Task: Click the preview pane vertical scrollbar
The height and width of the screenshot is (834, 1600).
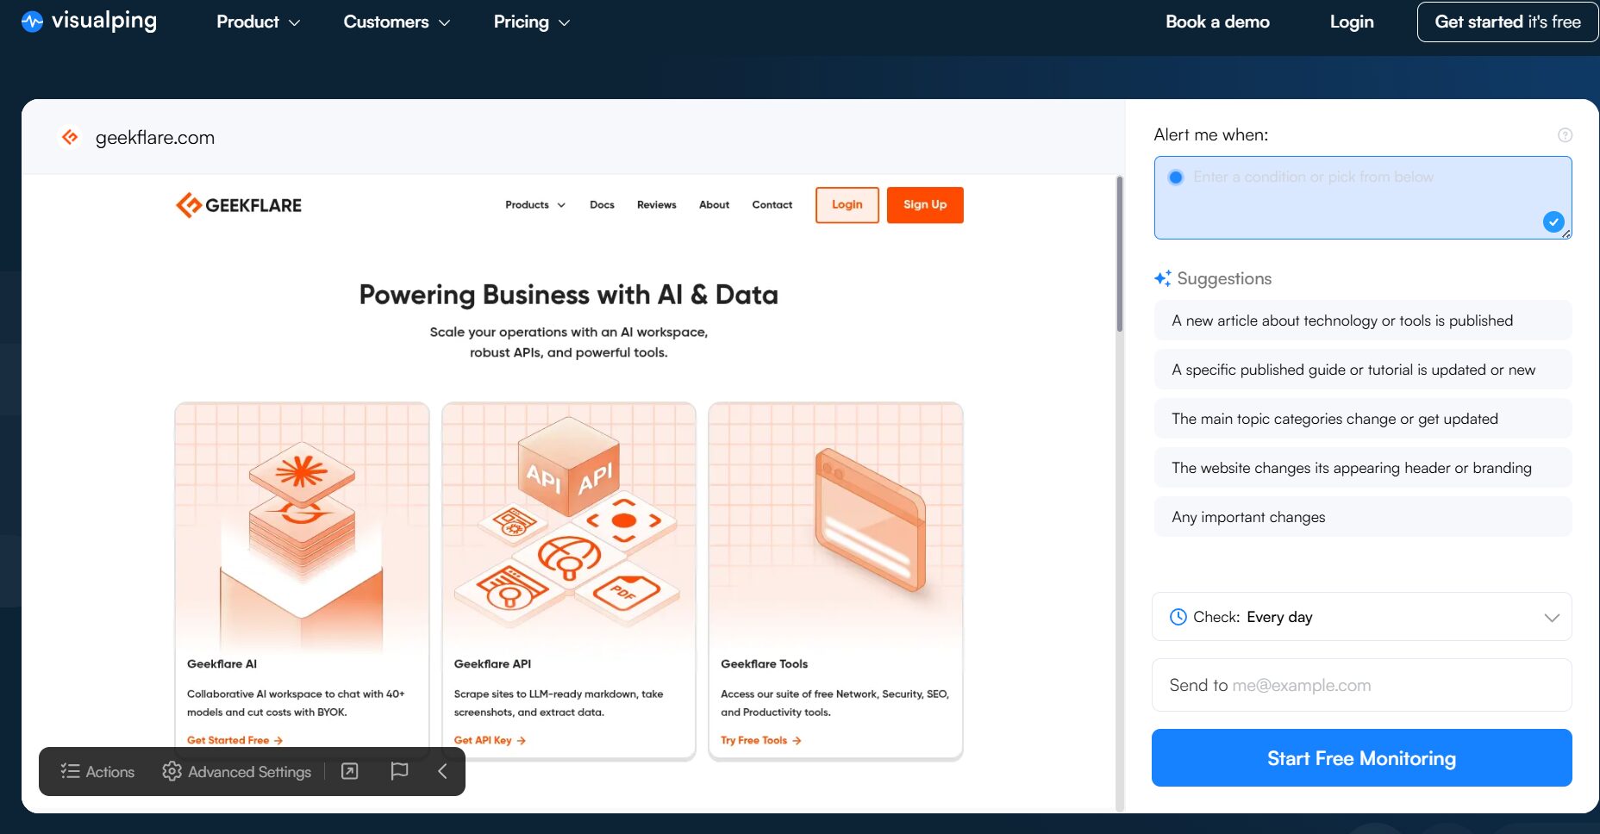Action: (1120, 254)
